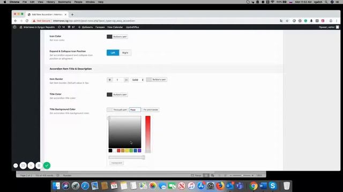Viewport: 343px width, 192px height.
Task: Open the Chrome profile avatar
Action: click(331, 21)
